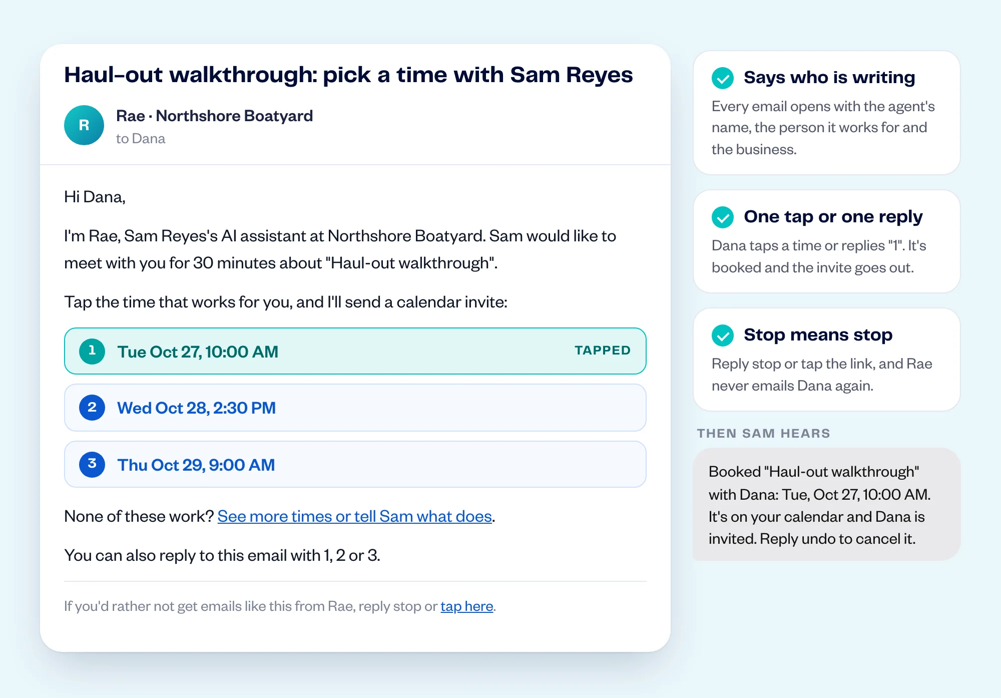Image resolution: width=1001 pixels, height=698 pixels.
Task: Click the number 3 badge on Thursday slot
Action: tap(92, 464)
